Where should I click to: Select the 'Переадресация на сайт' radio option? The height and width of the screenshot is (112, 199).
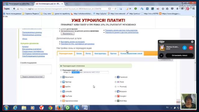61,70
